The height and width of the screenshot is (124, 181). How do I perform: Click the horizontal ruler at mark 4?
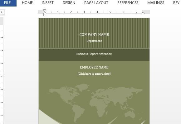click(x=97, y=12)
